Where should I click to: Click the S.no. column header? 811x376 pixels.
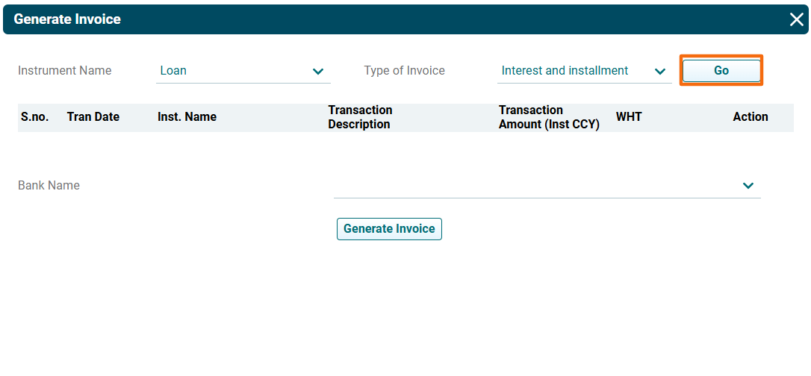pos(34,117)
